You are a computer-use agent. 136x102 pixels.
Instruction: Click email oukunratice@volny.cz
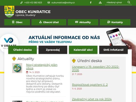(x=63, y=3)
